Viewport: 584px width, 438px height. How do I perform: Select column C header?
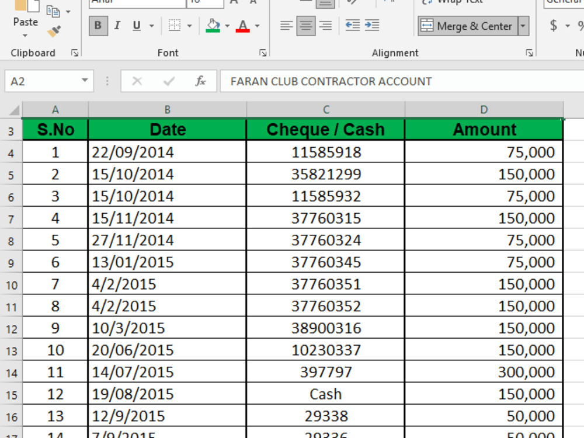click(326, 110)
